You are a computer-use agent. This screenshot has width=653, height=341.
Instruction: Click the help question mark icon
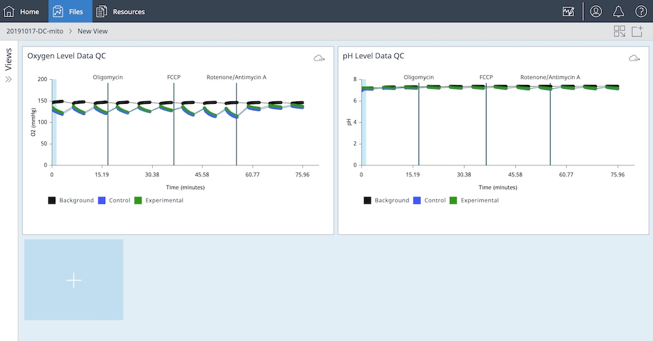(x=641, y=11)
